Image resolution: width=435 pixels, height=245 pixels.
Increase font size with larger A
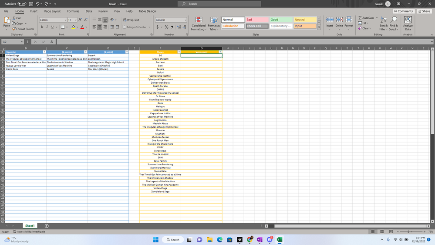(x=80, y=20)
